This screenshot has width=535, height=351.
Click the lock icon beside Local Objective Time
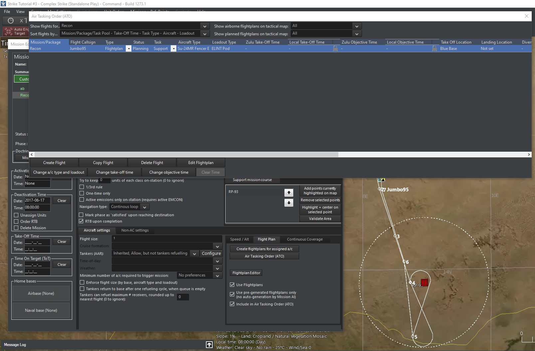pyautogui.click(x=434, y=48)
